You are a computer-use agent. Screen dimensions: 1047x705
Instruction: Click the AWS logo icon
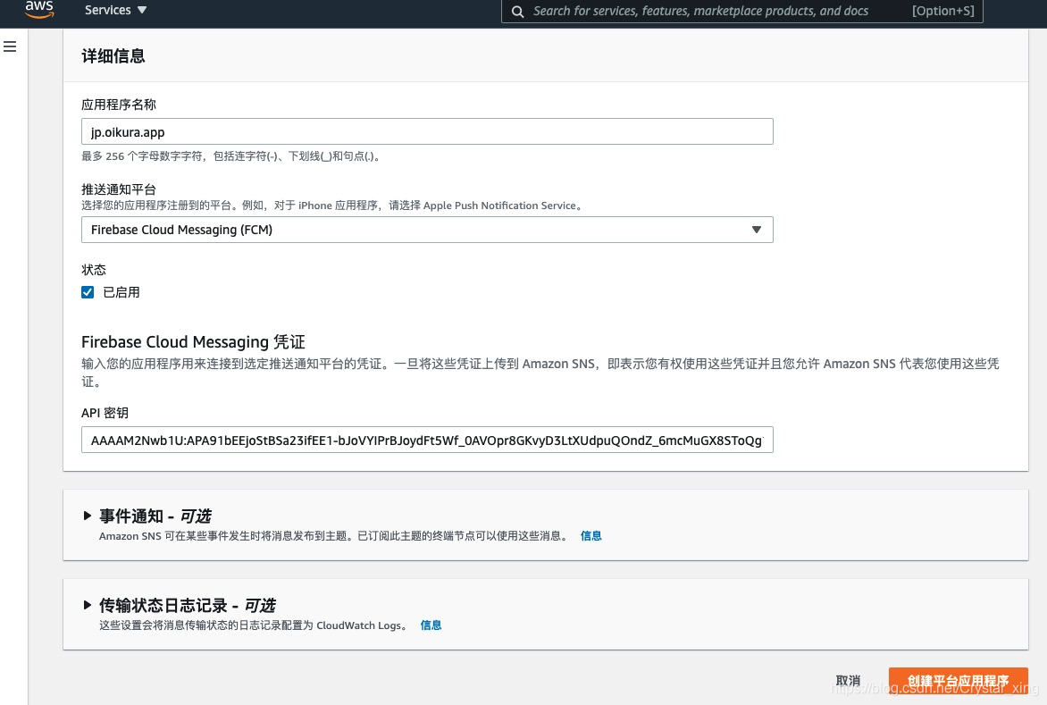pyautogui.click(x=39, y=9)
